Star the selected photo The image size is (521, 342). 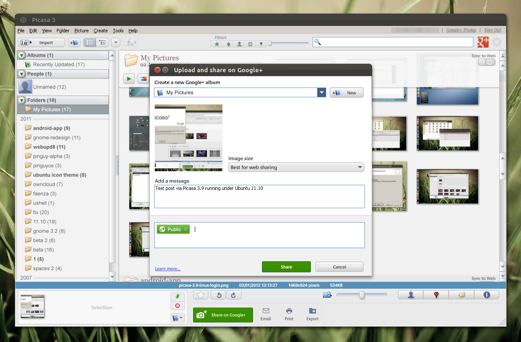tap(200, 294)
